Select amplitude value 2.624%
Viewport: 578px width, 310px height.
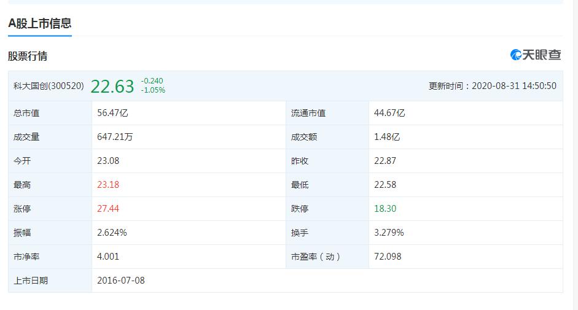point(112,233)
